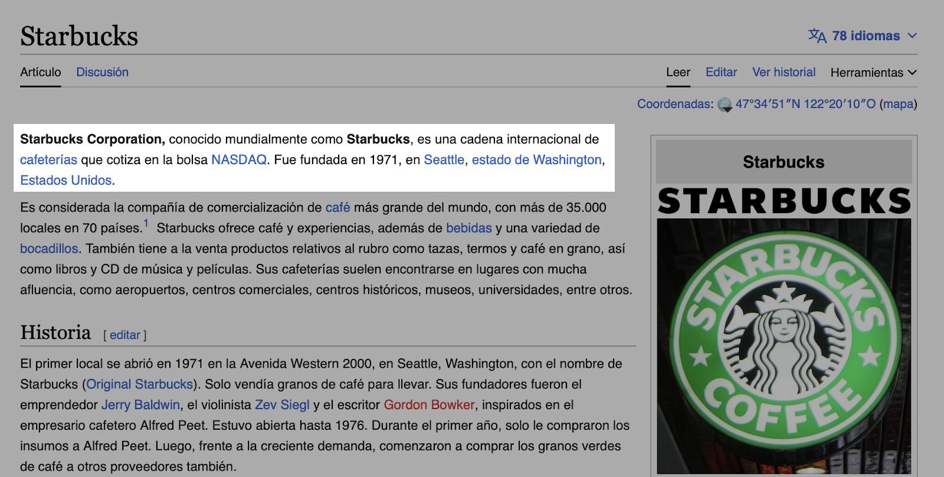Click editar next to Historia heading
944x477 pixels.
(x=125, y=335)
